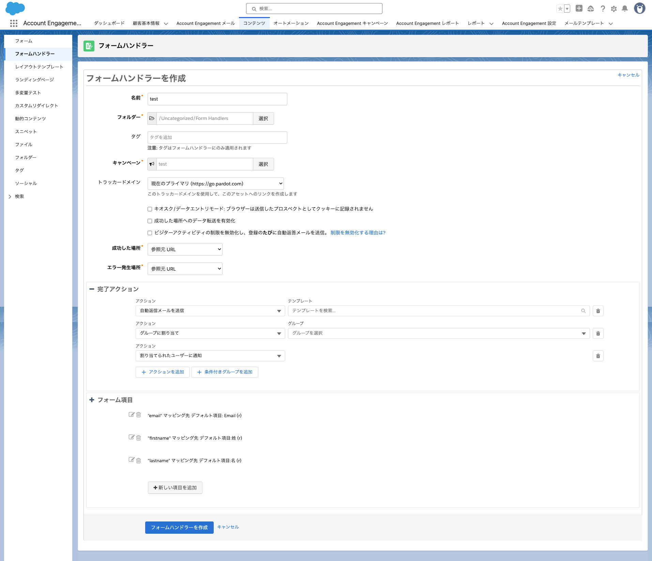Open the user profile avatar
The image size is (652, 561).
pyautogui.click(x=639, y=8)
